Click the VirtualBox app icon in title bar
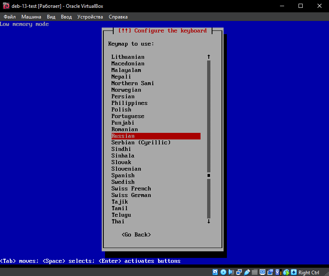 [x=6, y=6]
